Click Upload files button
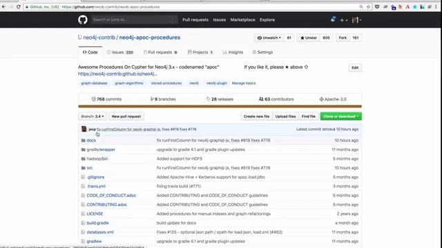Screen dimensions: 442x248 click(x=285, y=116)
